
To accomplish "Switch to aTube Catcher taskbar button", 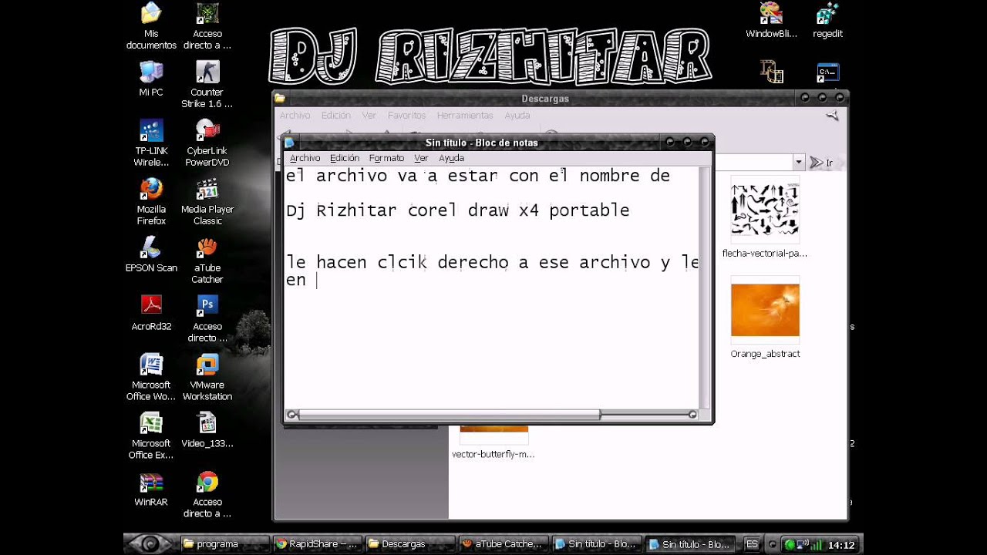I will point(504,543).
